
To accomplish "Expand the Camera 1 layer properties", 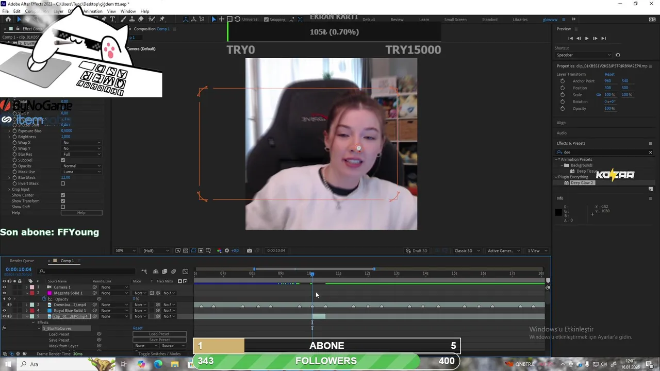I will click(27, 287).
